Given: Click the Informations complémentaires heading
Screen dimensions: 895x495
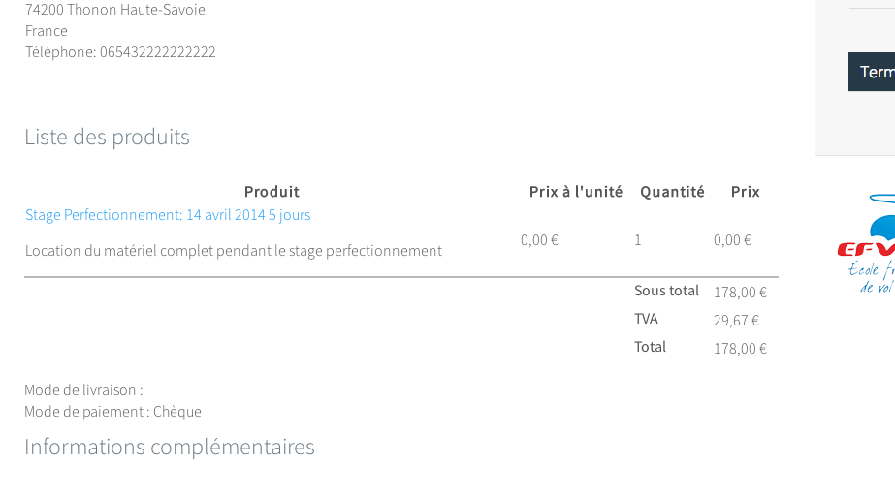Looking at the screenshot, I should pyautogui.click(x=170, y=447).
